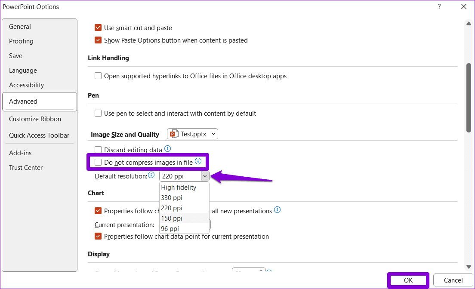Open the Customize Ribbon section
475x289 pixels.
(35, 119)
